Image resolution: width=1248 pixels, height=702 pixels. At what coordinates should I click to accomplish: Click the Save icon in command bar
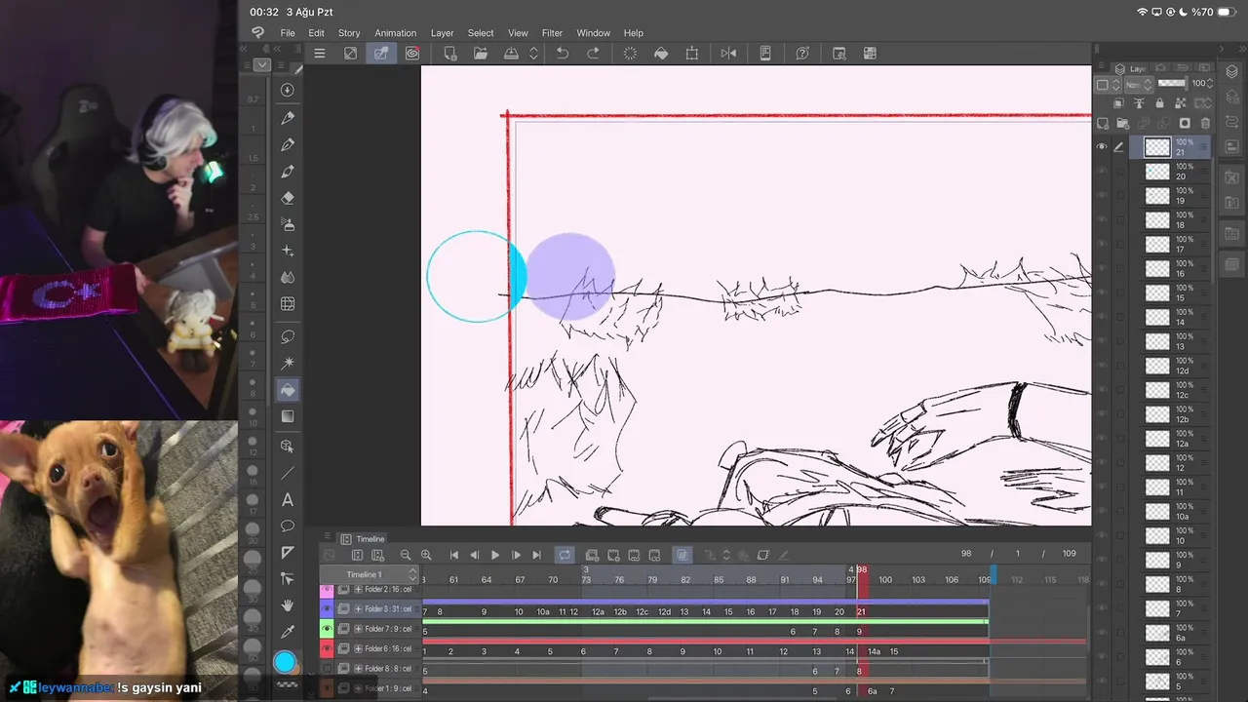(511, 54)
